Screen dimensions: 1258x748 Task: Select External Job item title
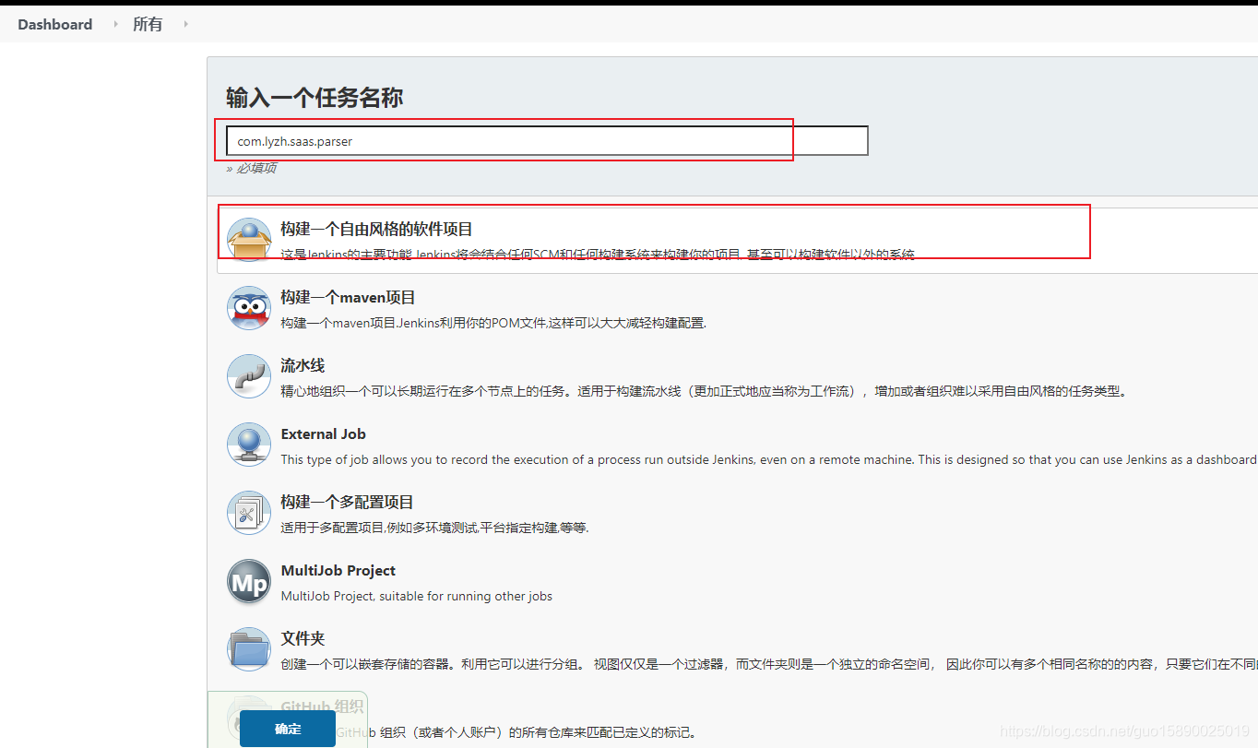(323, 433)
